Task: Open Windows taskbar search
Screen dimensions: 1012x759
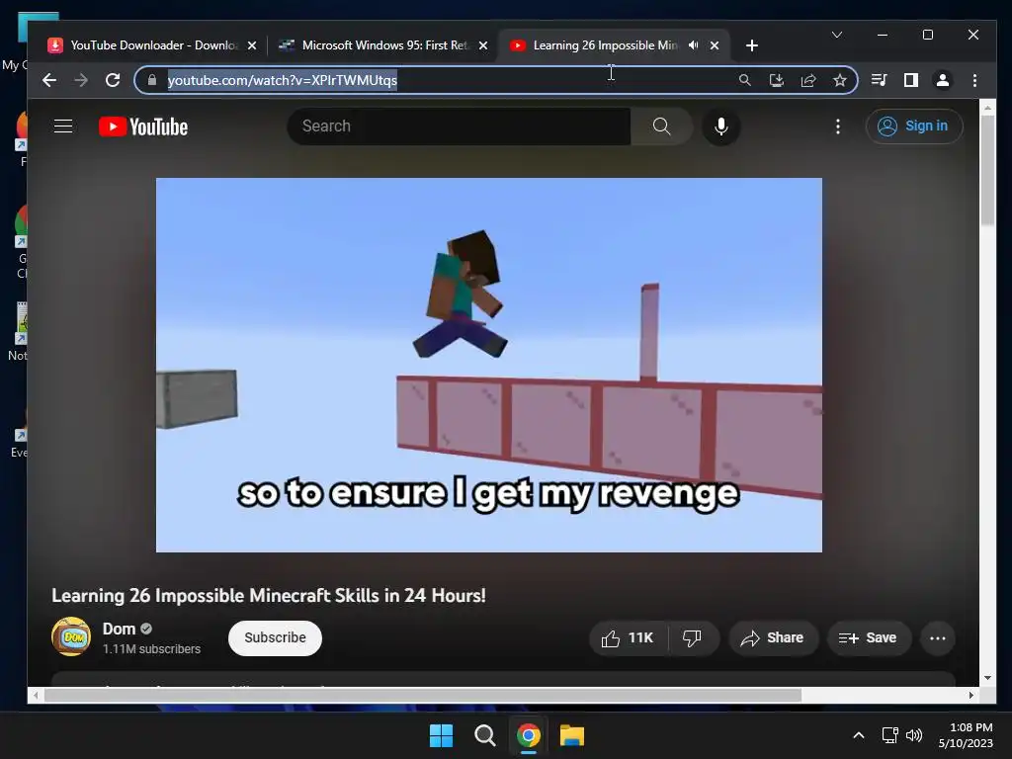Action: click(484, 735)
